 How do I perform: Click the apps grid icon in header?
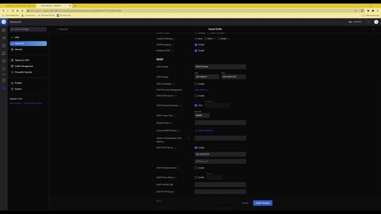point(368,22)
